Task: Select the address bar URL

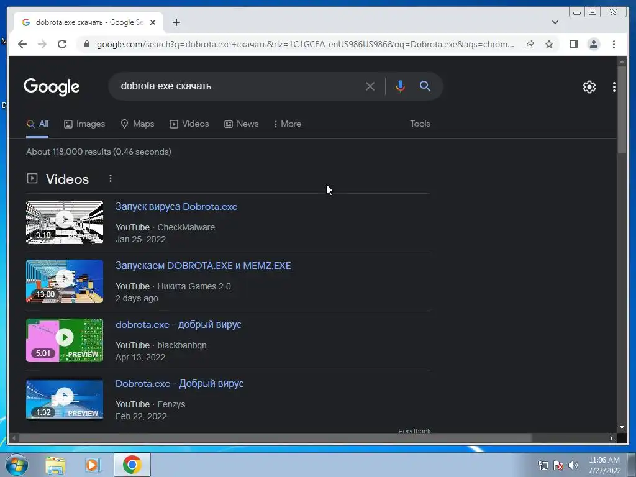Action: click(305, 44)
